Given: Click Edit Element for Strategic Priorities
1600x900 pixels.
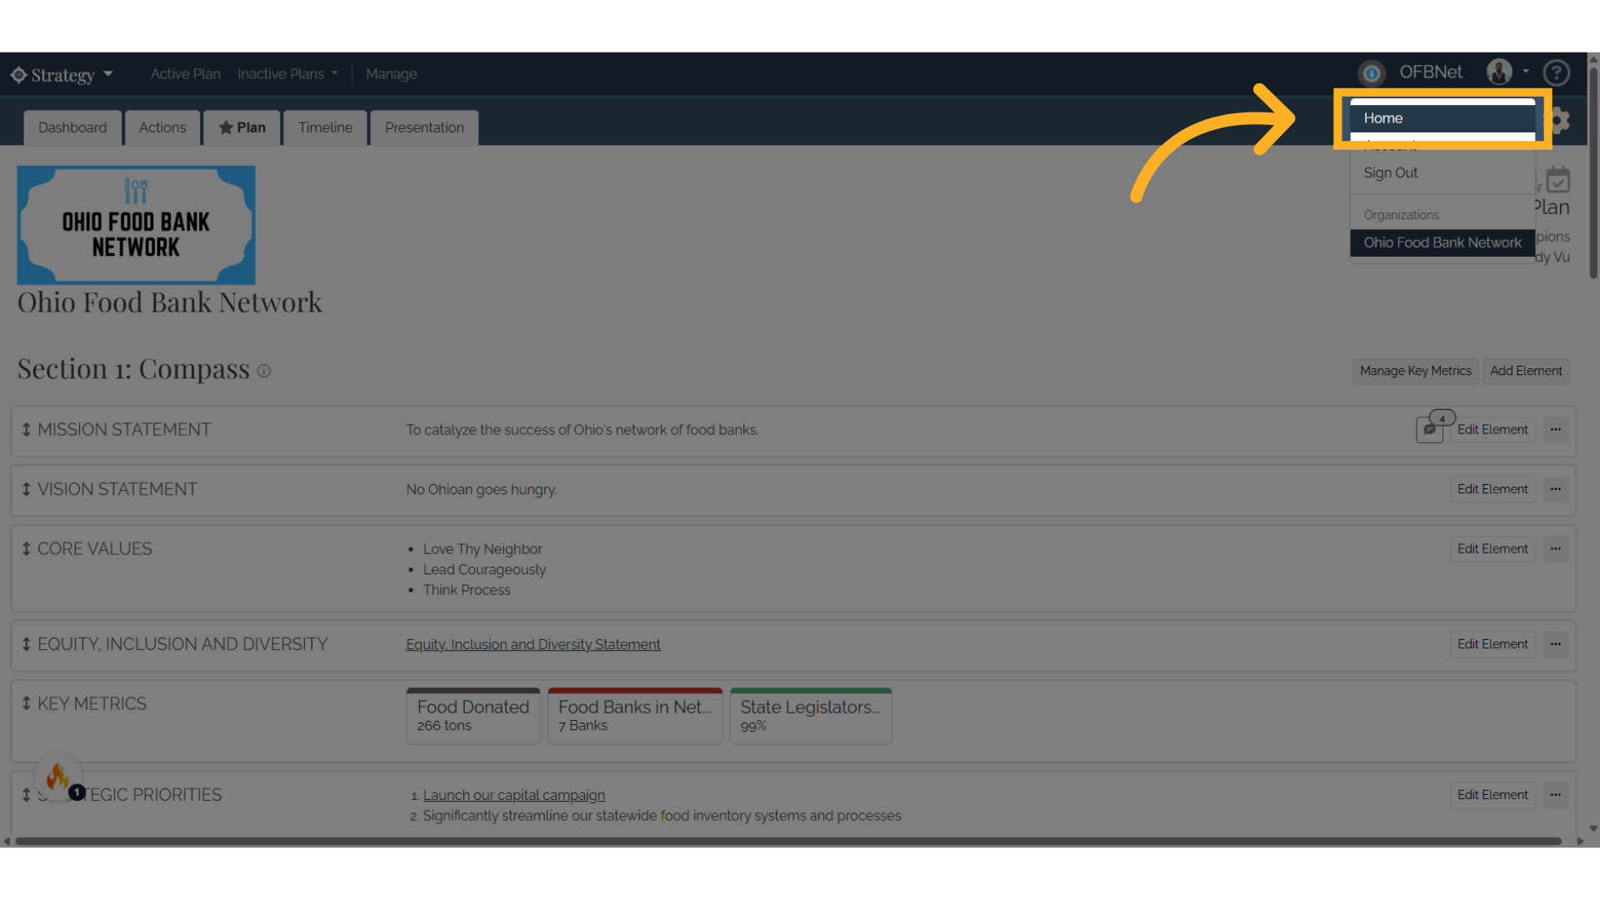Looking at the screenshot, I should [x=1492, y=795].
